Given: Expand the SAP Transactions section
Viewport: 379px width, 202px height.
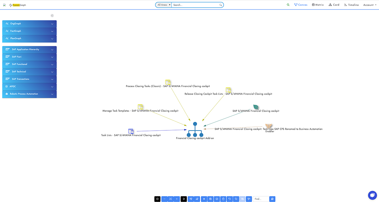Looking at the screenshot, I should (29, 79).
